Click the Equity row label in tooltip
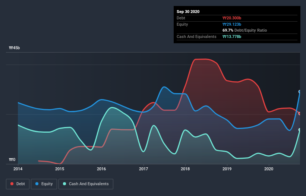The image size is (306, 196). tap(182, 24)
